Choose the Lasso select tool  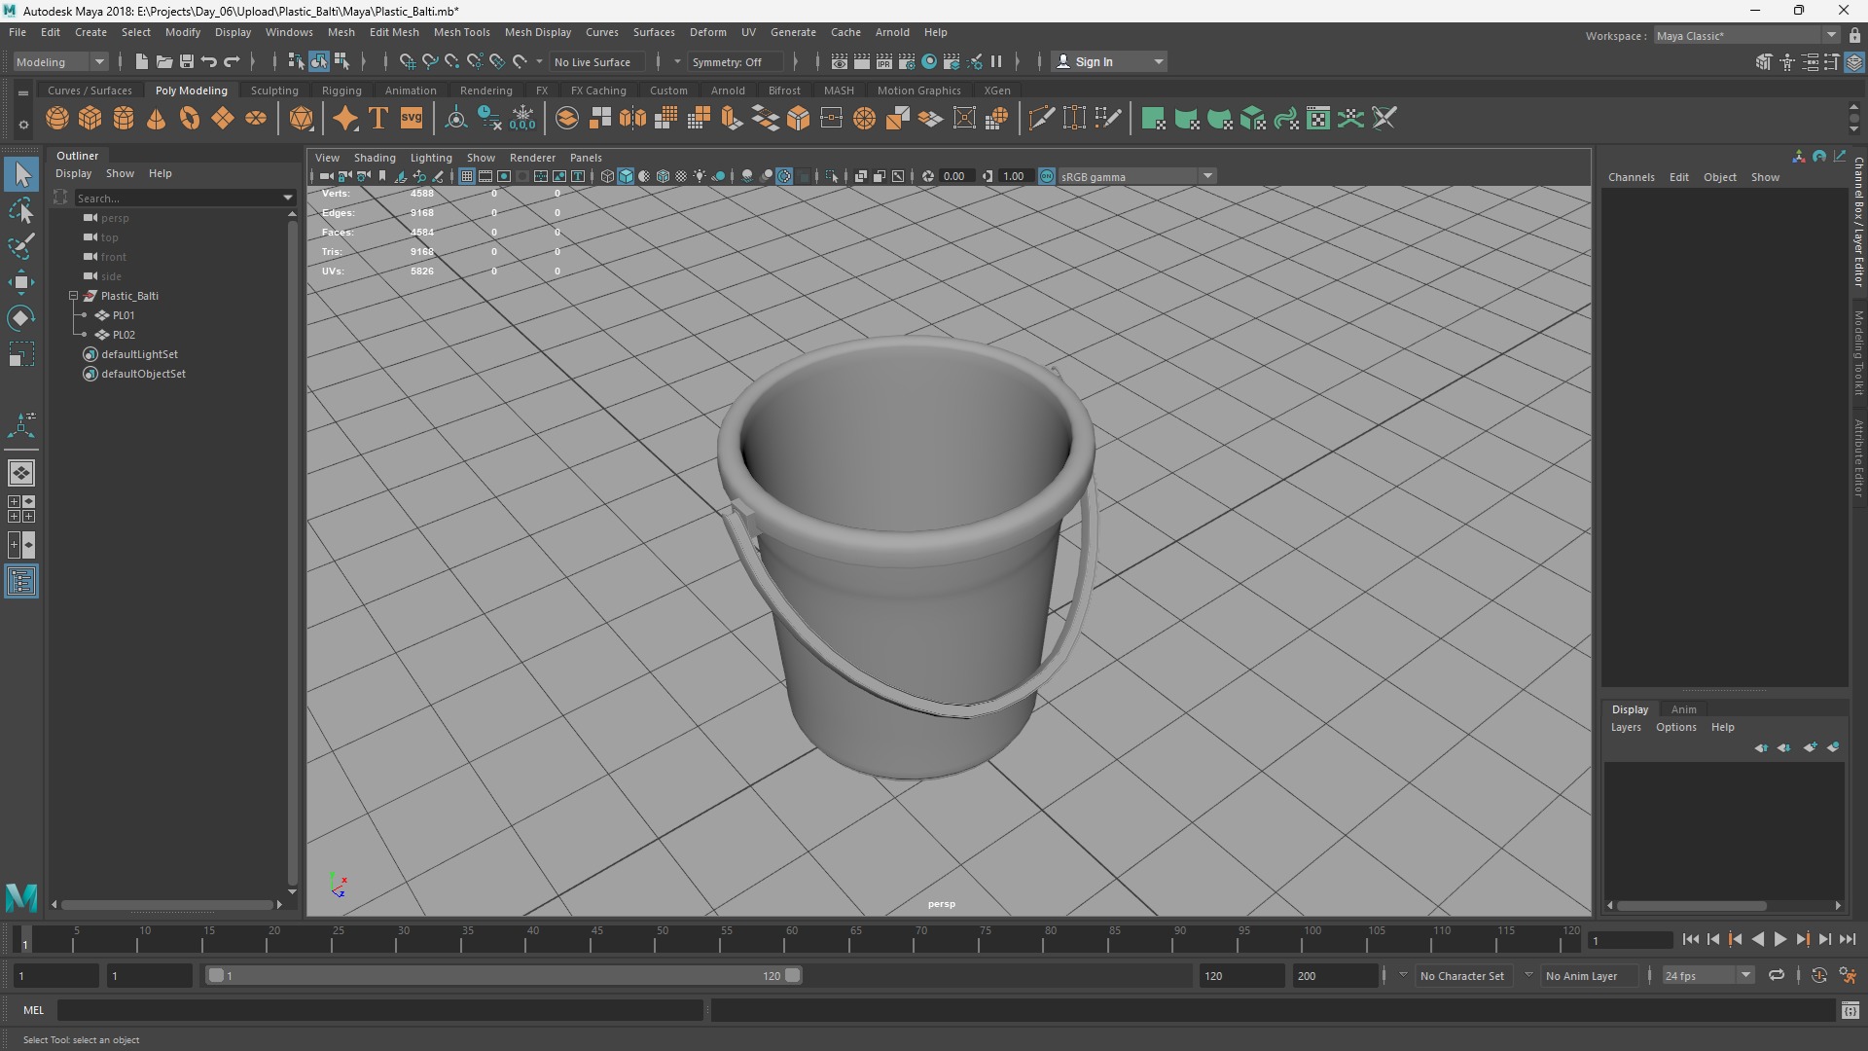(21, 210)
